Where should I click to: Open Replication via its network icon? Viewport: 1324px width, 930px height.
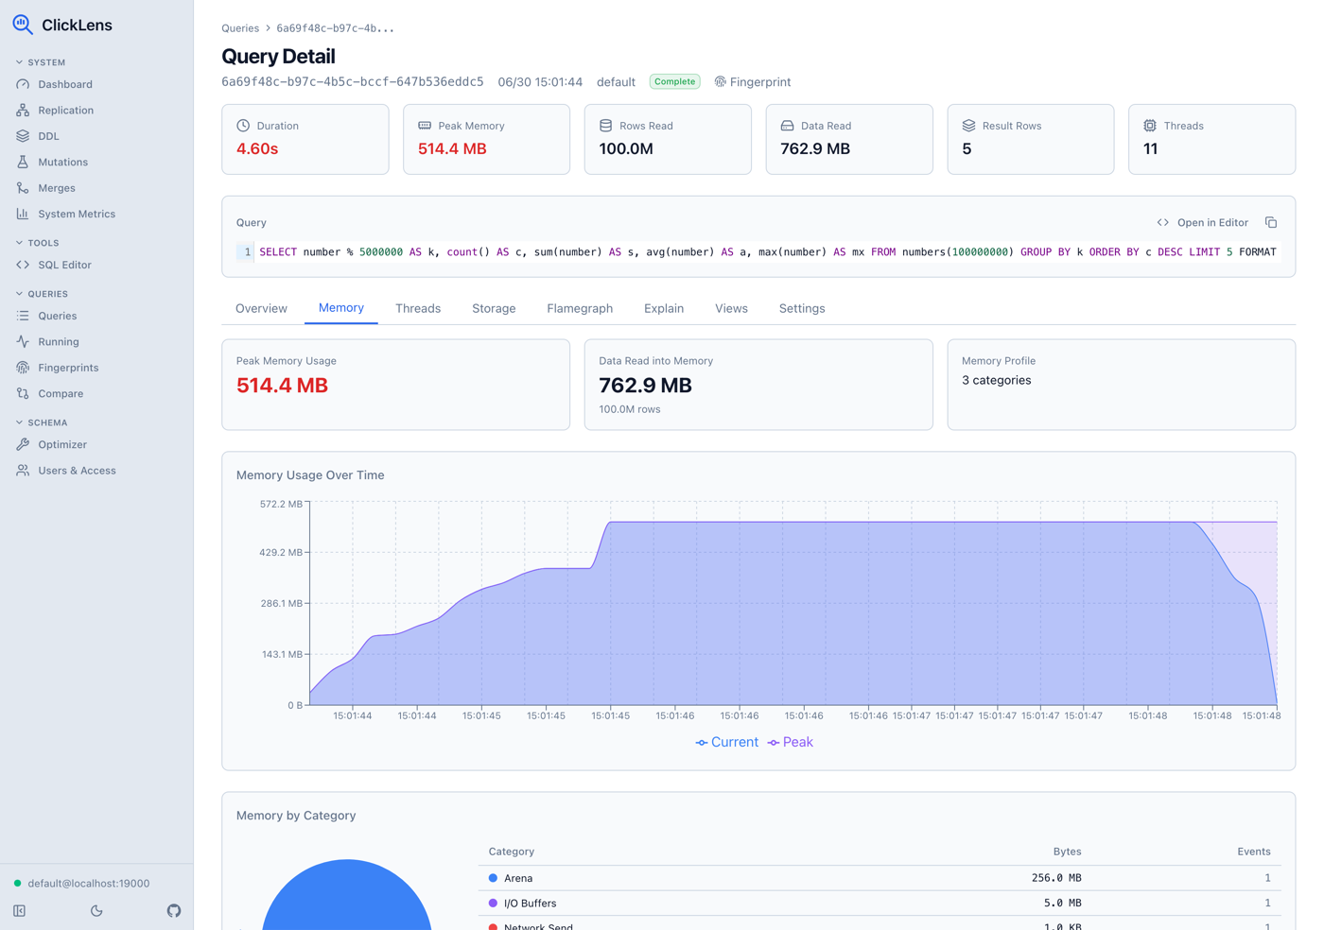tap(23, 110)
